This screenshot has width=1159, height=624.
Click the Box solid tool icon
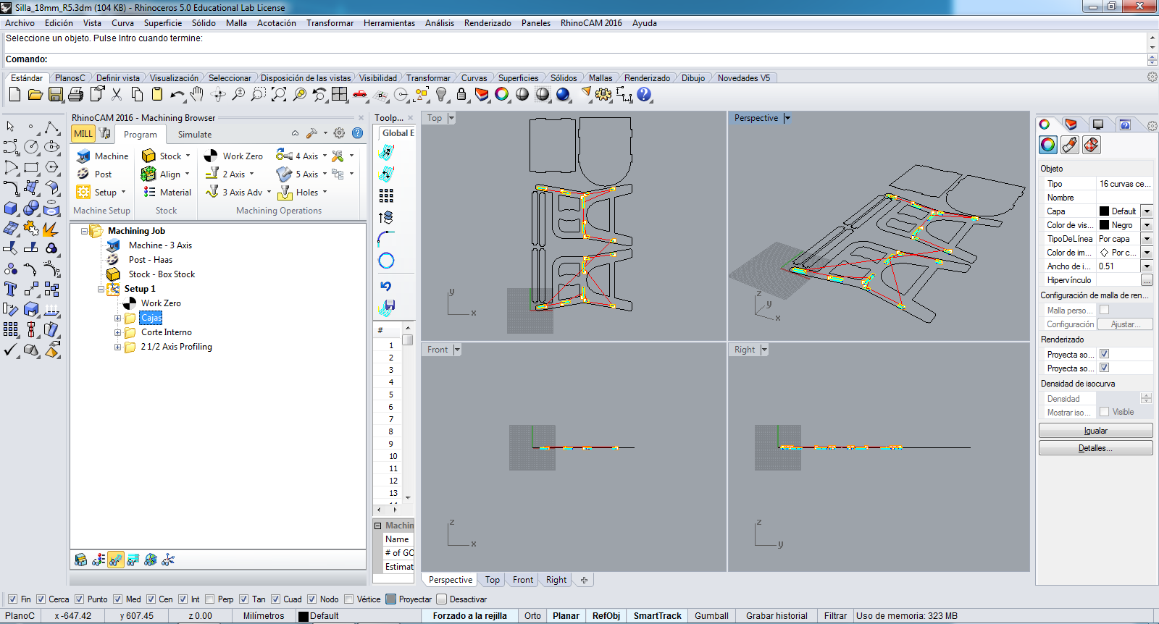(x=11, y=208)
